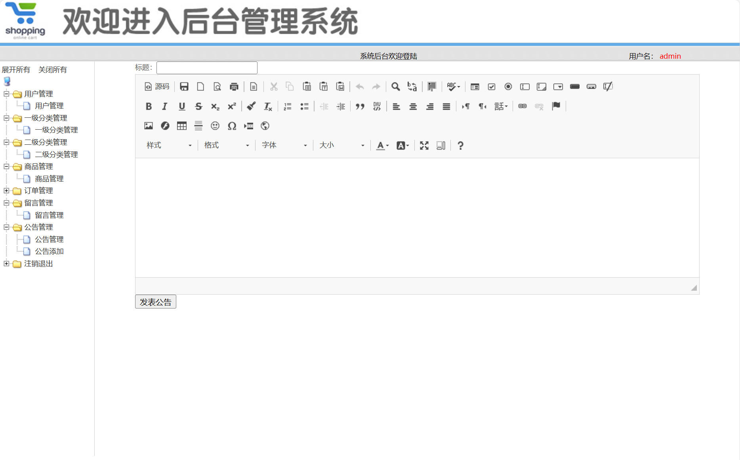Maximize the editor workspace
This screenshot has height=460, width=740.
click(423, 146)
